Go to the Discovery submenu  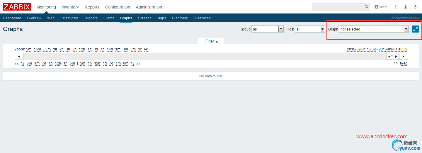tap(180, 18)
